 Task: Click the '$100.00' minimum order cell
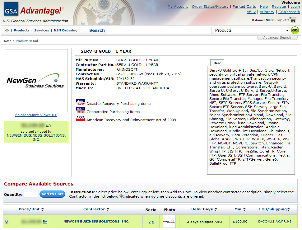tap(240, 222)
